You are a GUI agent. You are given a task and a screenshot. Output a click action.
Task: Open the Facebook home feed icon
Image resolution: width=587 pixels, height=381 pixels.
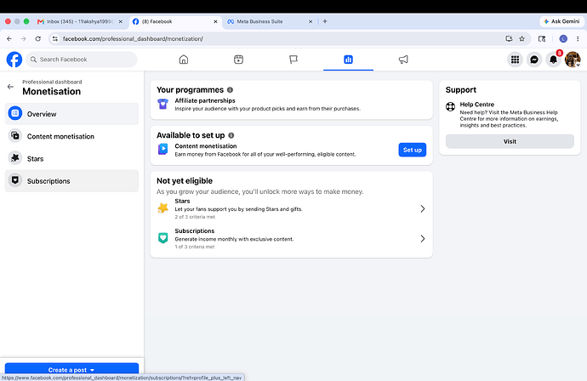(184, 60)
